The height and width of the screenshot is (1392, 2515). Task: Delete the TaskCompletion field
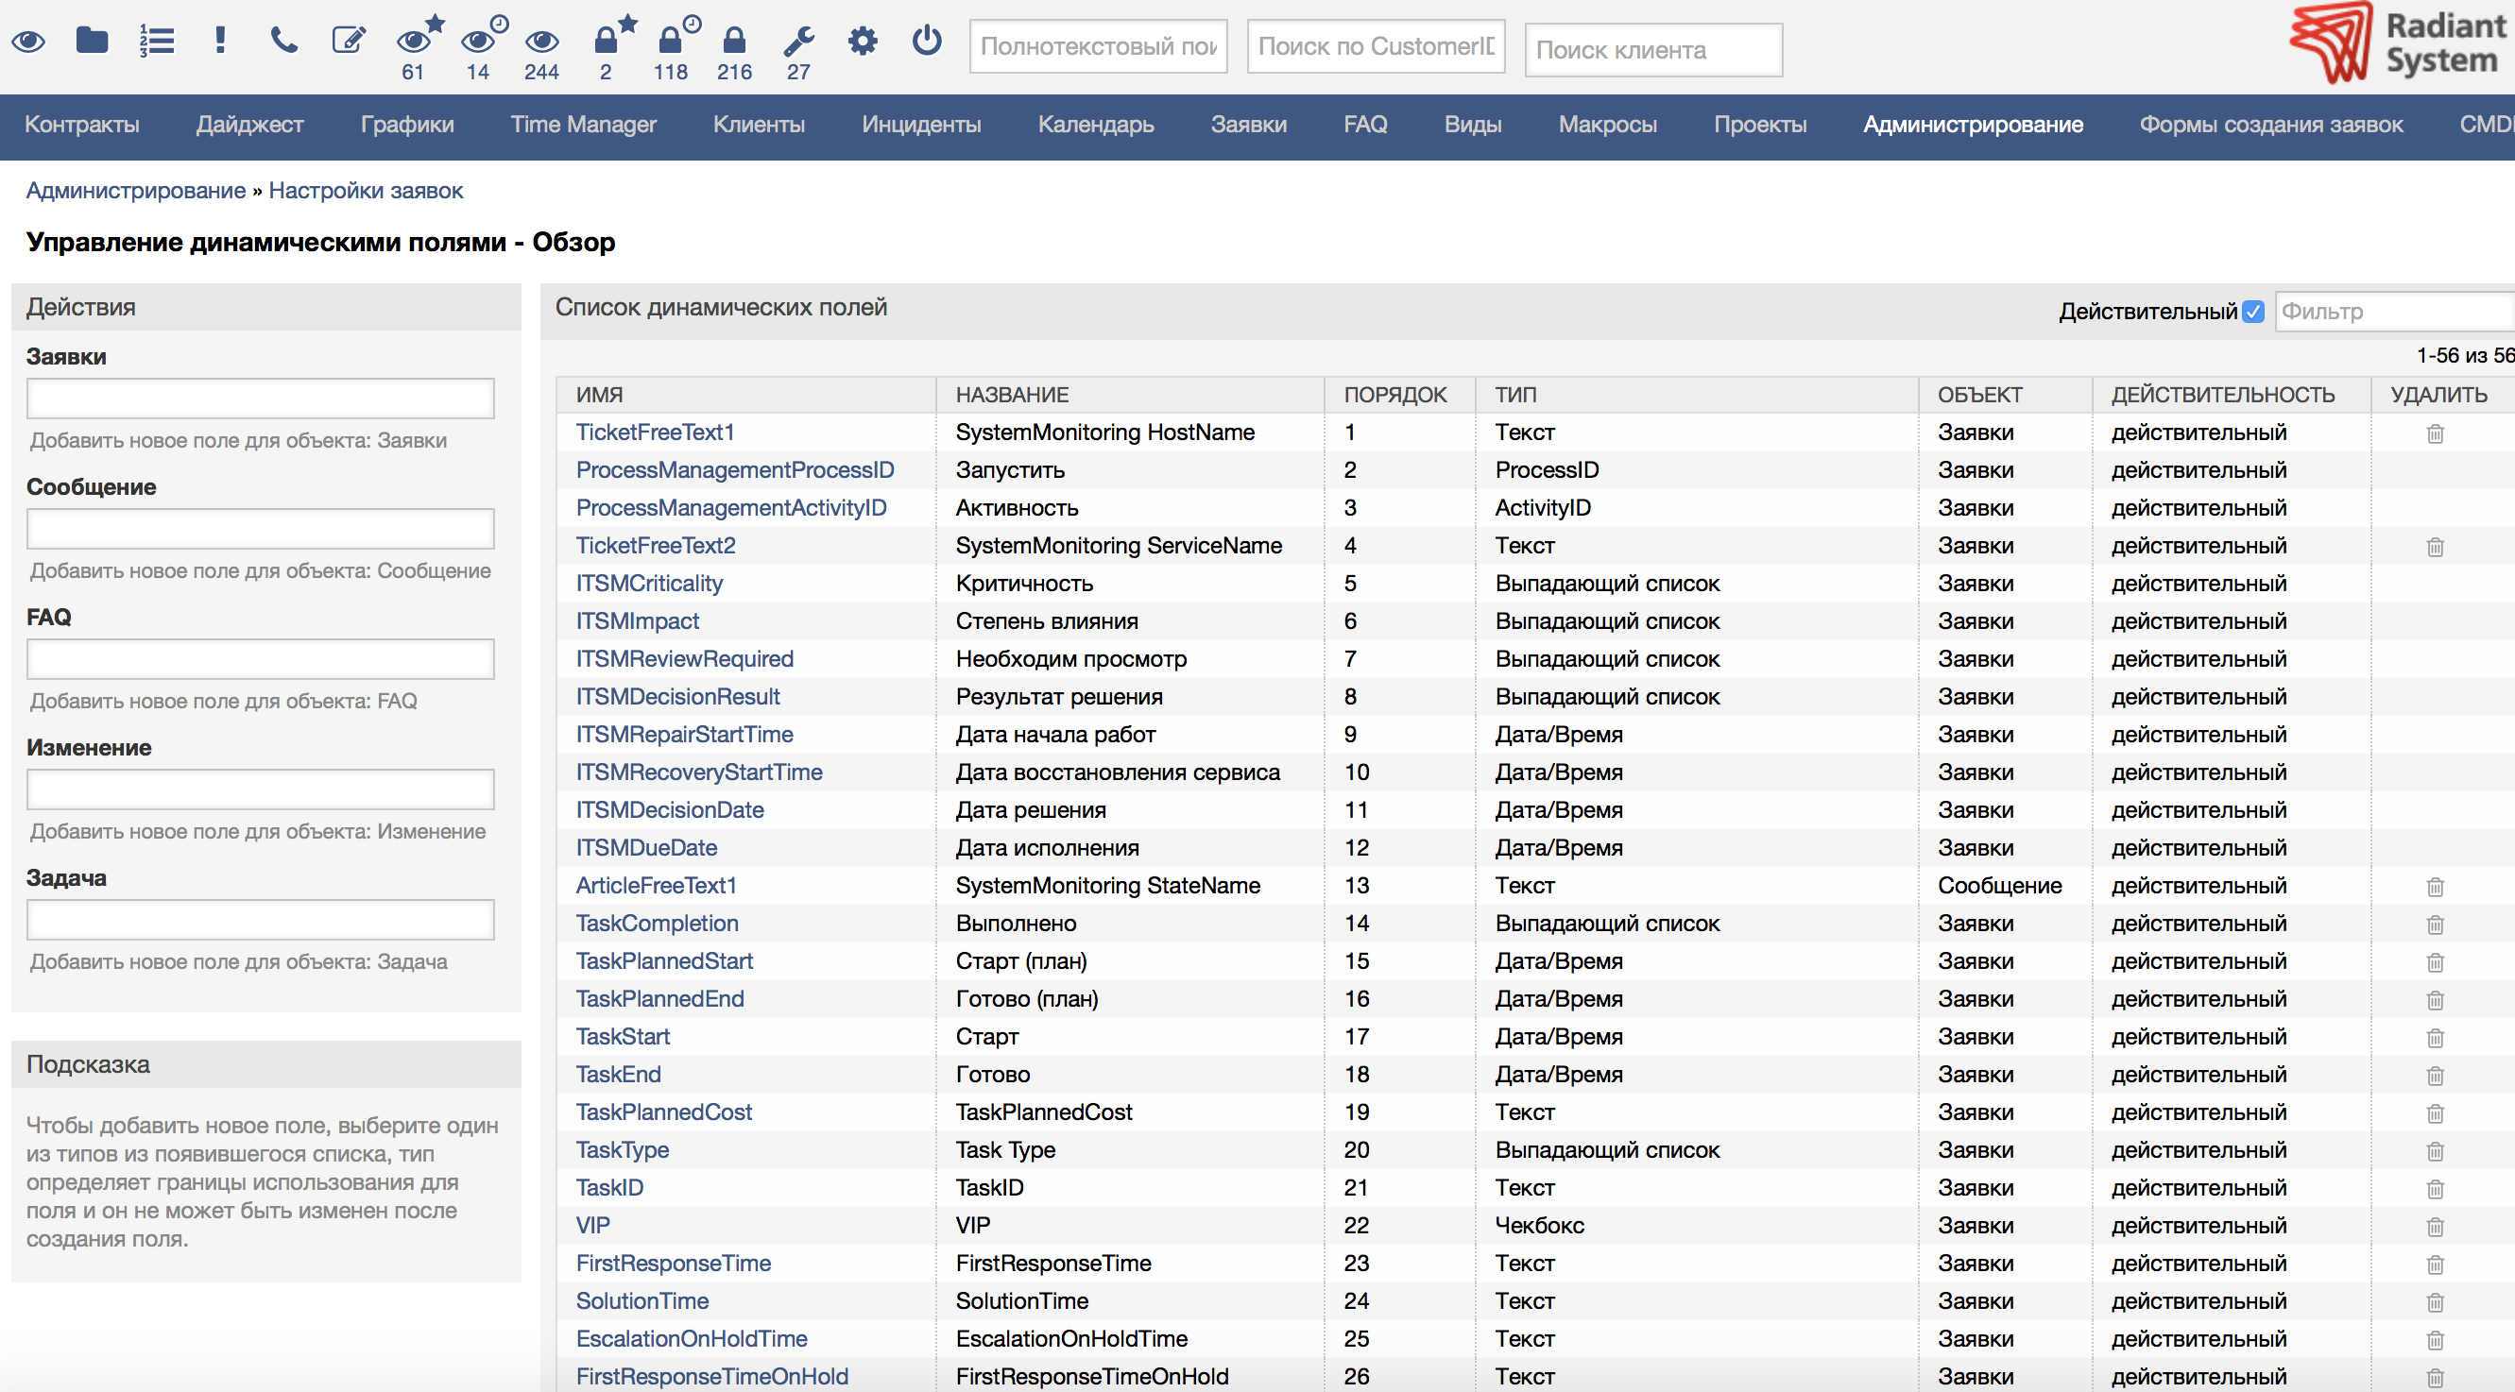coord(2435,925)
